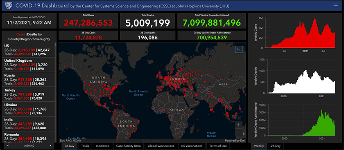Go to previous admin level with left arrow
The width and height of the screenshot is (344, 150).
point(8,146)
